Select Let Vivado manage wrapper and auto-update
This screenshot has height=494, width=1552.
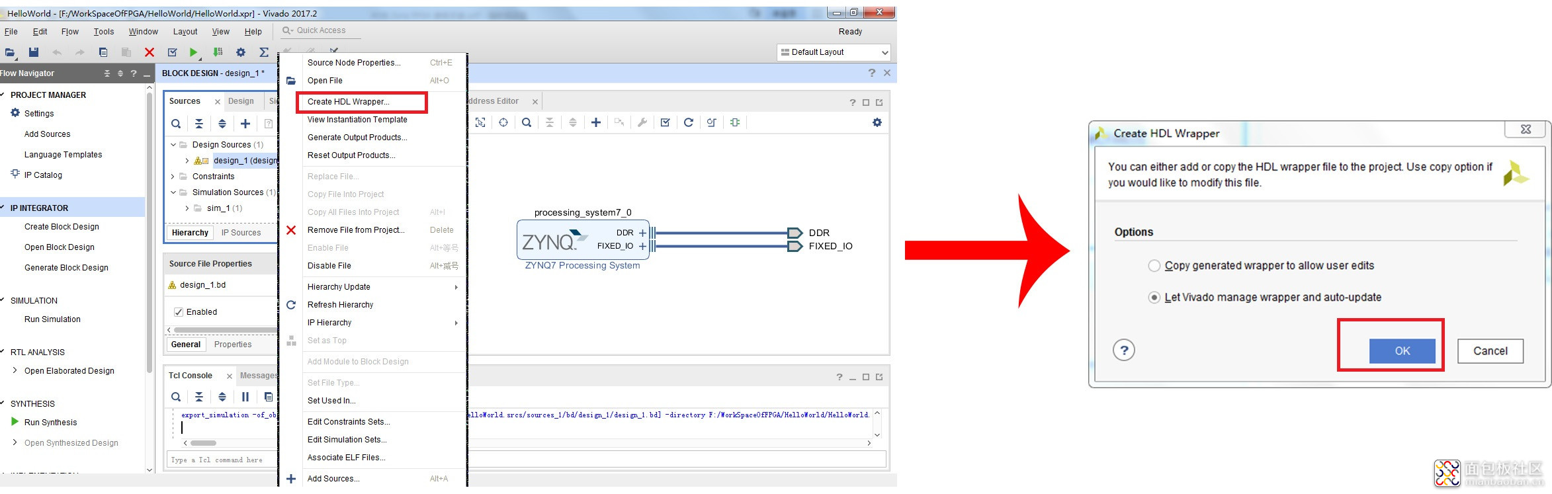[1154, 298]
